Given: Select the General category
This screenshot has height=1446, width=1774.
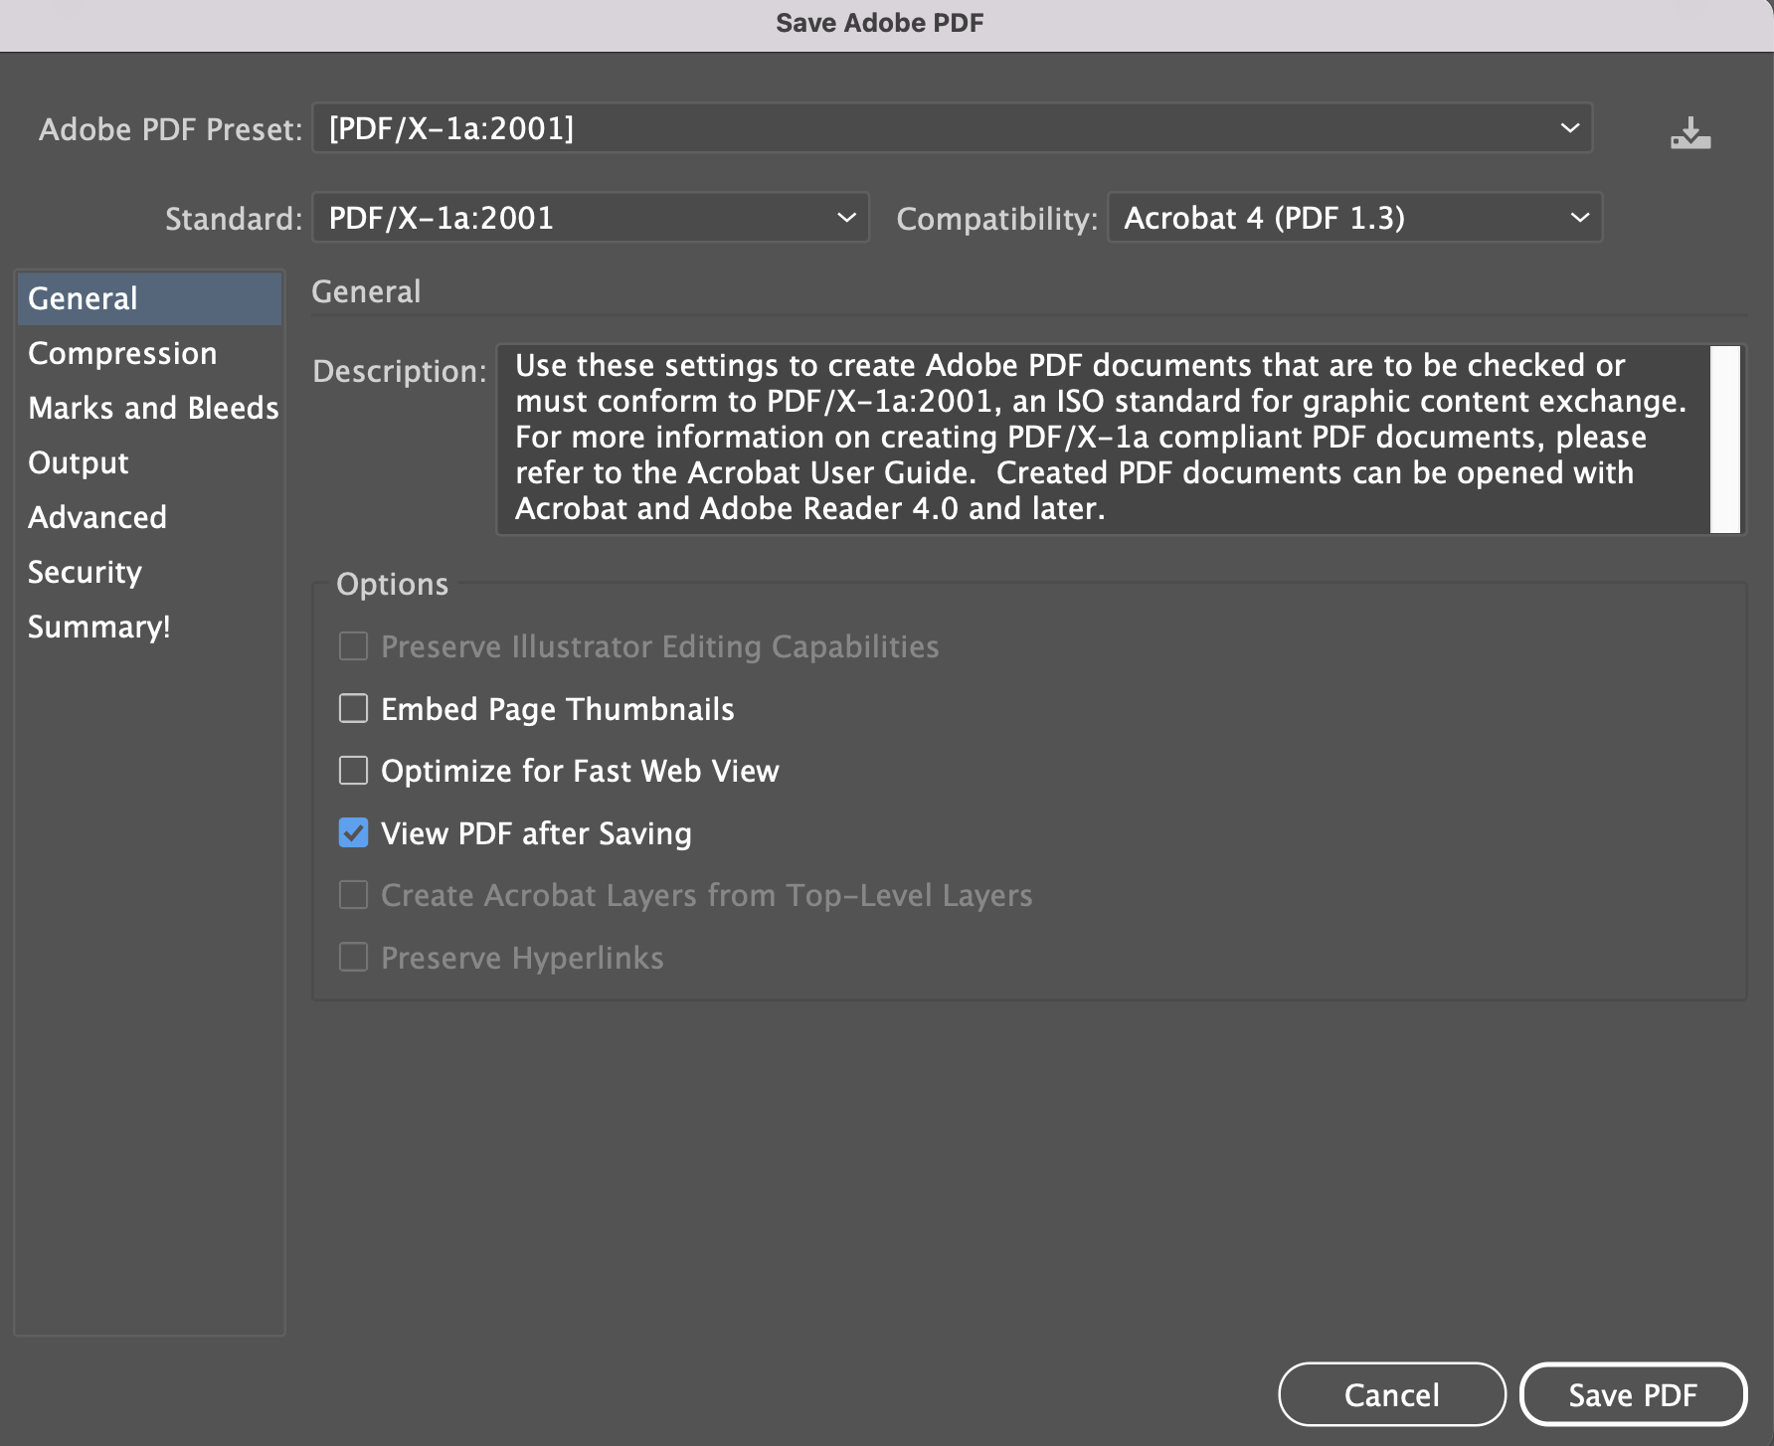Looking at the screenshot, I should (x=149, y=298).
